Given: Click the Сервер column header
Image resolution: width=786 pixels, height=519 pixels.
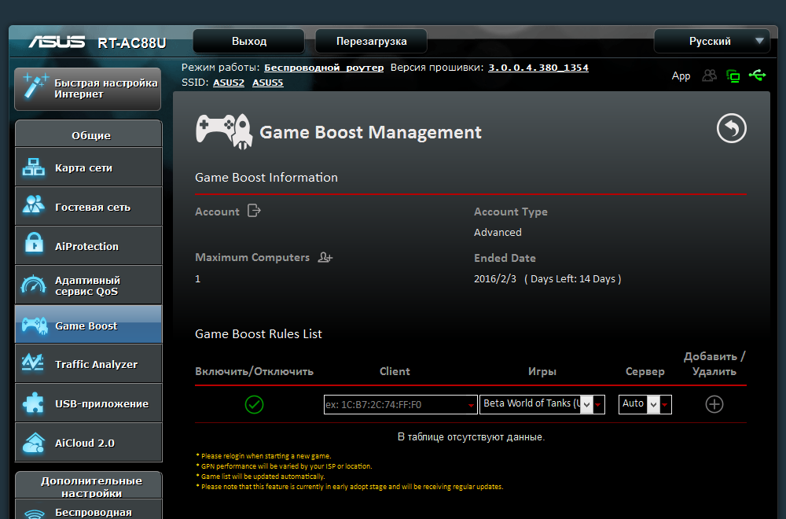Looking at the screenshot, I should [x=645, y=372].
